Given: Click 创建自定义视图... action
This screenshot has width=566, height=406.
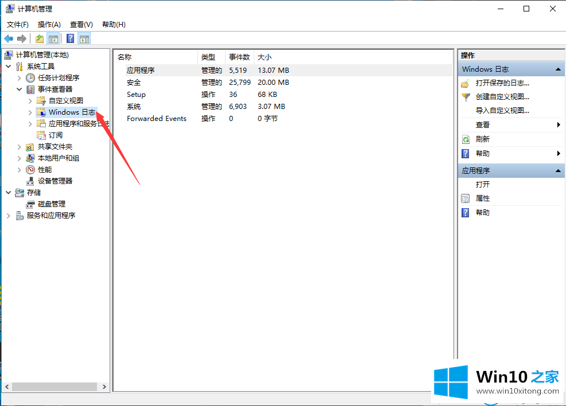Looking at the screenshot, I should (x=502, y=97).
